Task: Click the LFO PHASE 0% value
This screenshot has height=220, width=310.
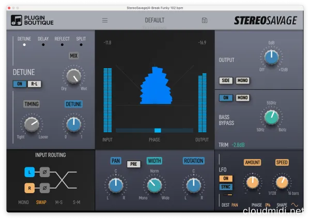Action: [x=268, y=205]
